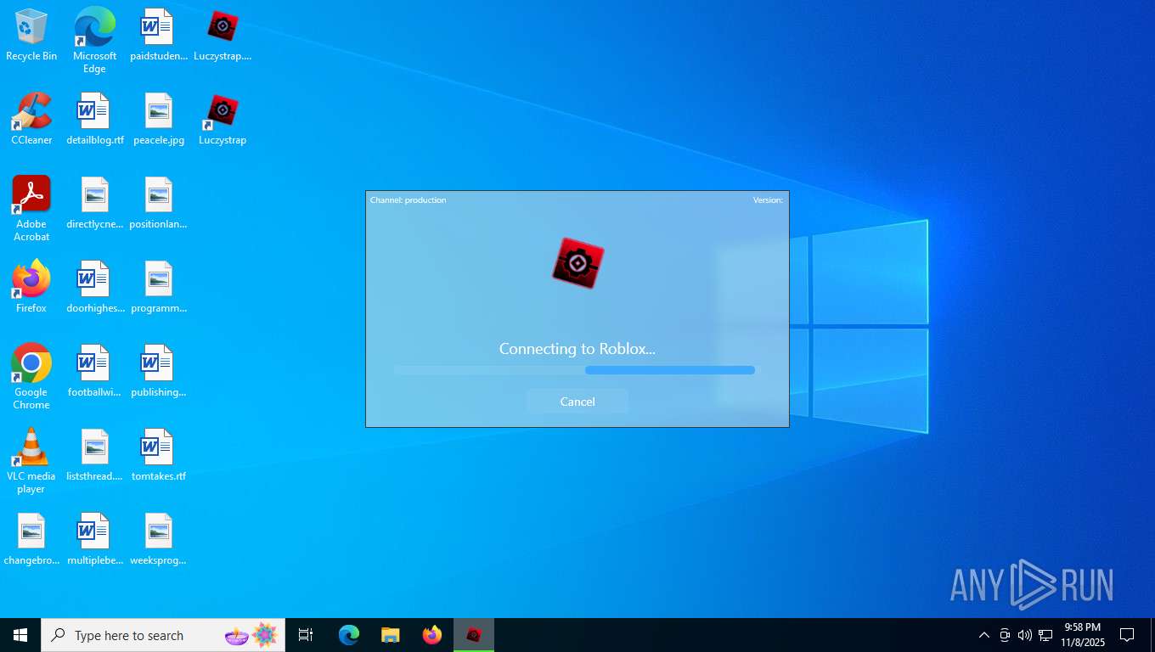Open Microsoft Edge from the taskbar
The height and width of the screenshot is (652, 1155).
point(349,635)
